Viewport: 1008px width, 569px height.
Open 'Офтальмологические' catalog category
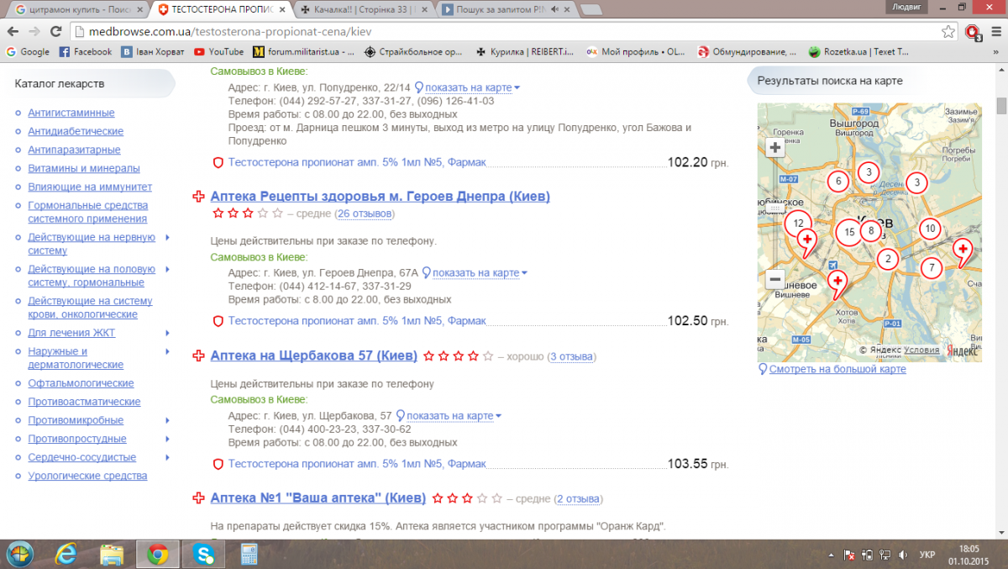pos(81,383)
